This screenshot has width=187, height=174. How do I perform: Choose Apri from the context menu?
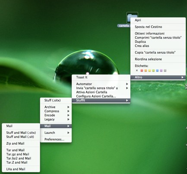coord(158,20)
